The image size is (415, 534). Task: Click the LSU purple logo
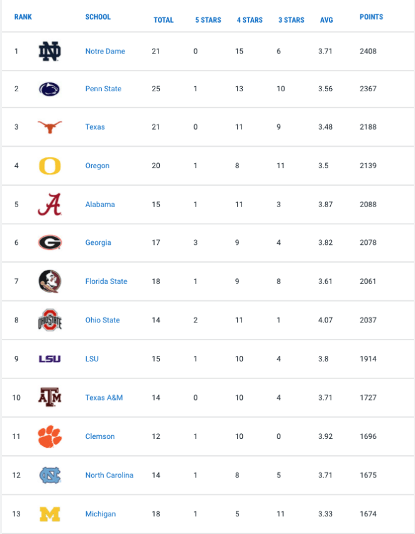pos(50,359)
